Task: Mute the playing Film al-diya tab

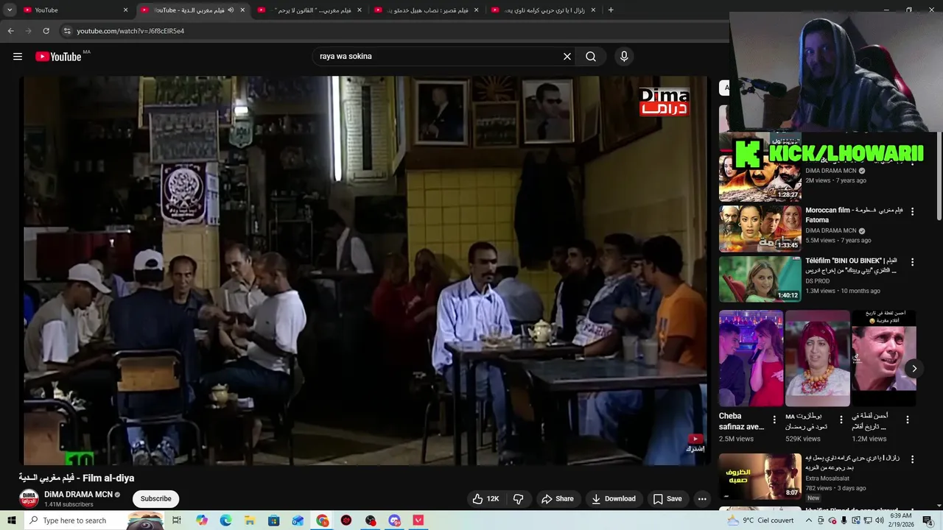Action: point(231,10)
